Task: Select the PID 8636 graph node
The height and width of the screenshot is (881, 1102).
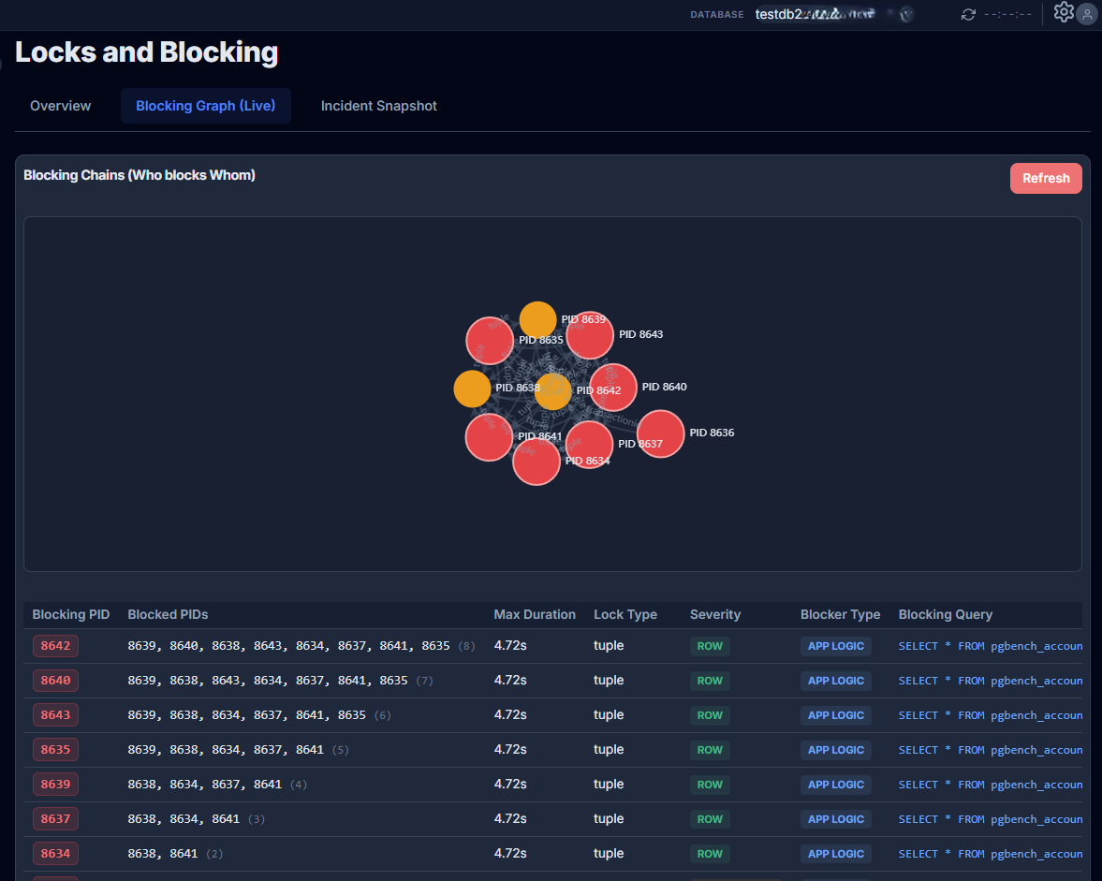Action: [x=661, y=433]
